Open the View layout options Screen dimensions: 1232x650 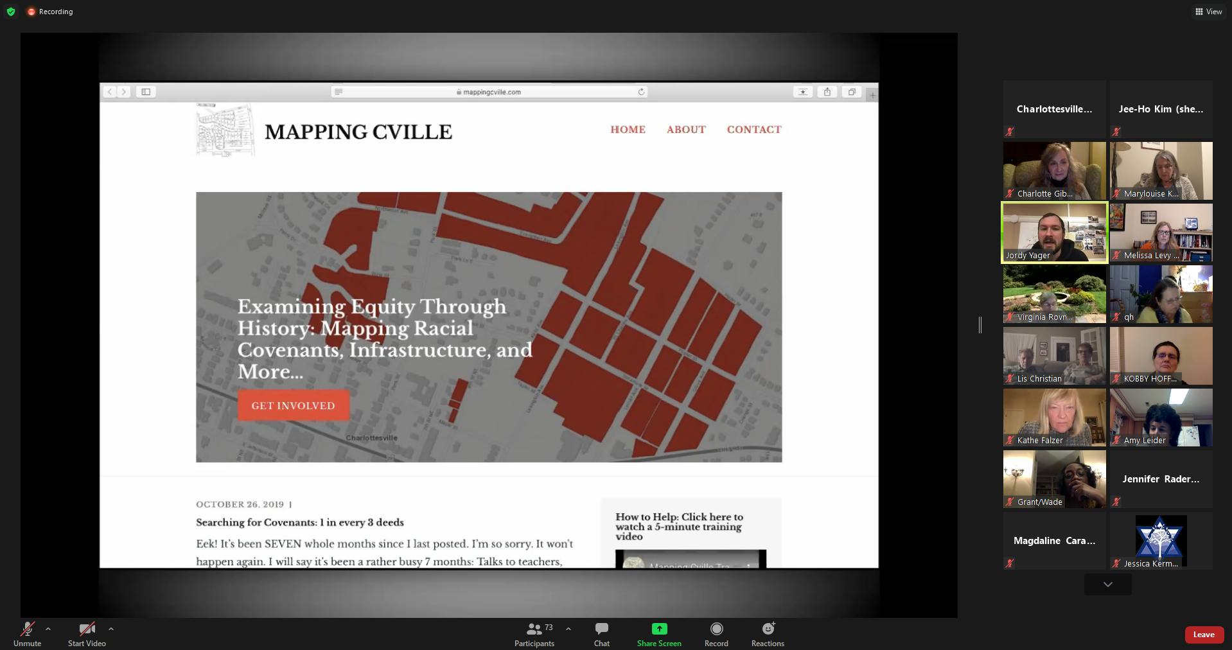[1208, 12]
